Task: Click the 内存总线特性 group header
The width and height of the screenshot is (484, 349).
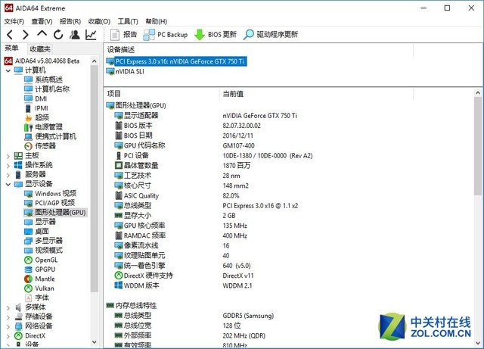Action: (x=132, y=306)
